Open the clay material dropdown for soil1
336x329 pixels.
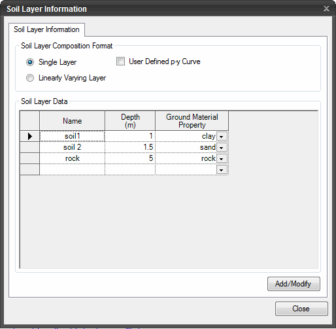tap(222, 137)
